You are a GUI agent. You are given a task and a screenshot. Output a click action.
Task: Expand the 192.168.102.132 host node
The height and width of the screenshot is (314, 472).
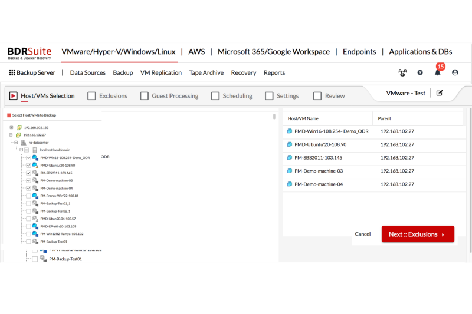pos(11,127)
